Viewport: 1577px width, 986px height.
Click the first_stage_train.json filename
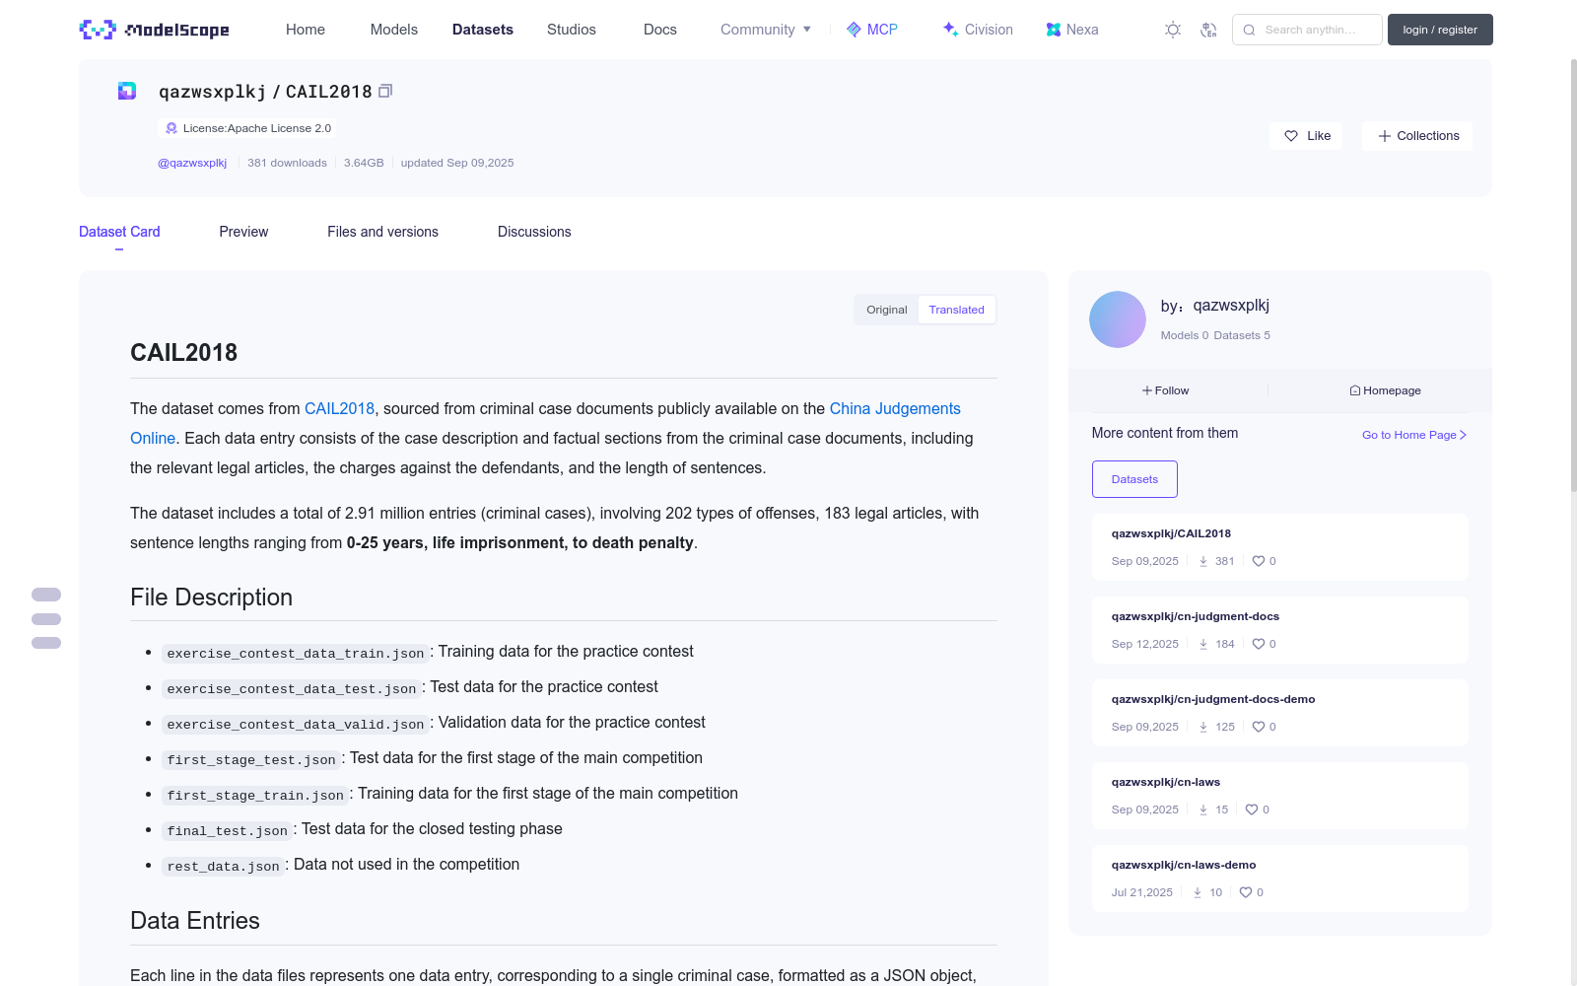tap(255, 795)
